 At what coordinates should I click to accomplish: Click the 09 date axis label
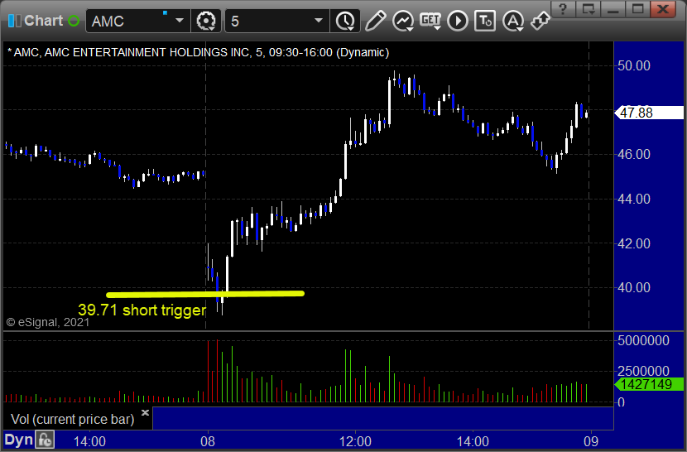click(591, 441)
